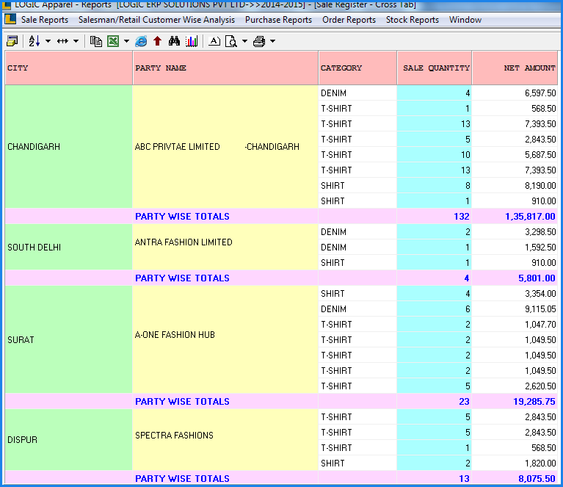Click net amount 3,298.50

(515, 232)
